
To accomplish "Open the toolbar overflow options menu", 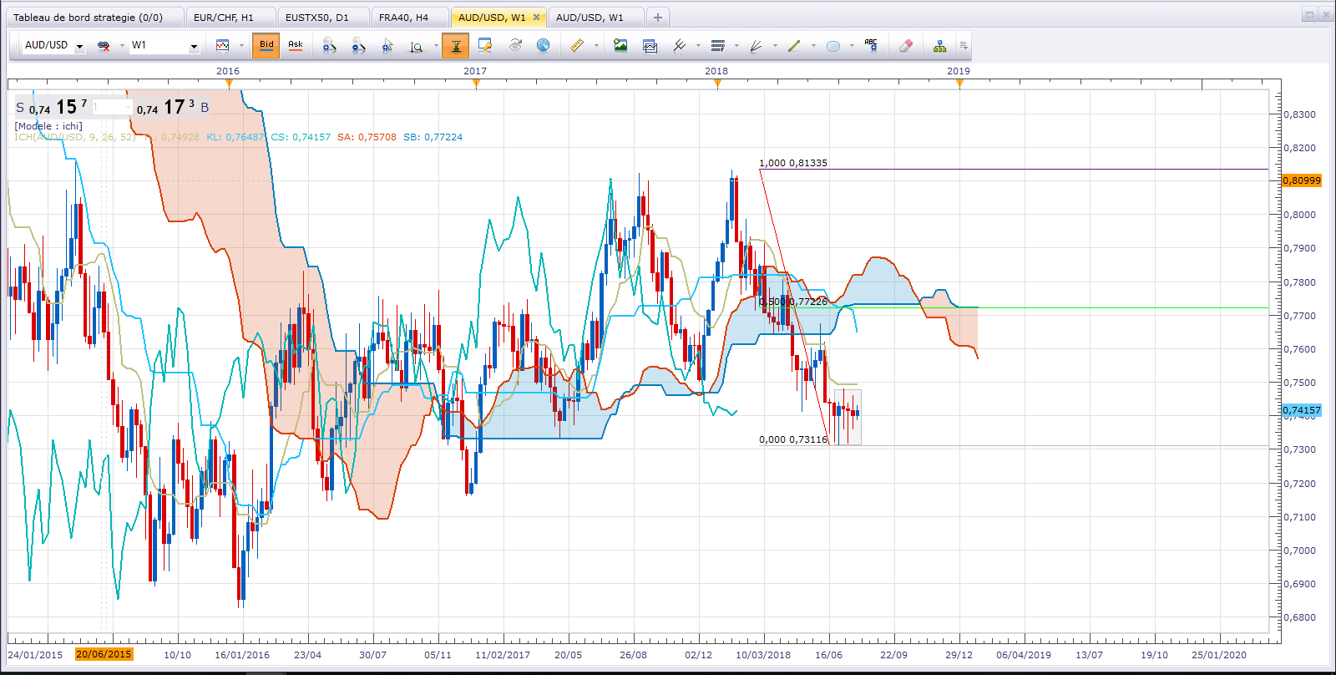I will [x=964, y=46].
